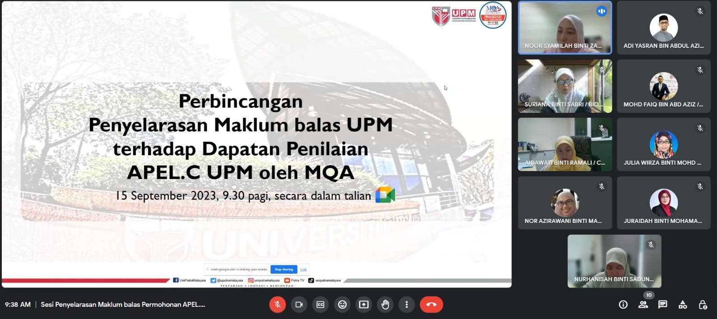
Task: Click muted mic icon on Adi Yasran tile
Action: [x=700, y=11]
